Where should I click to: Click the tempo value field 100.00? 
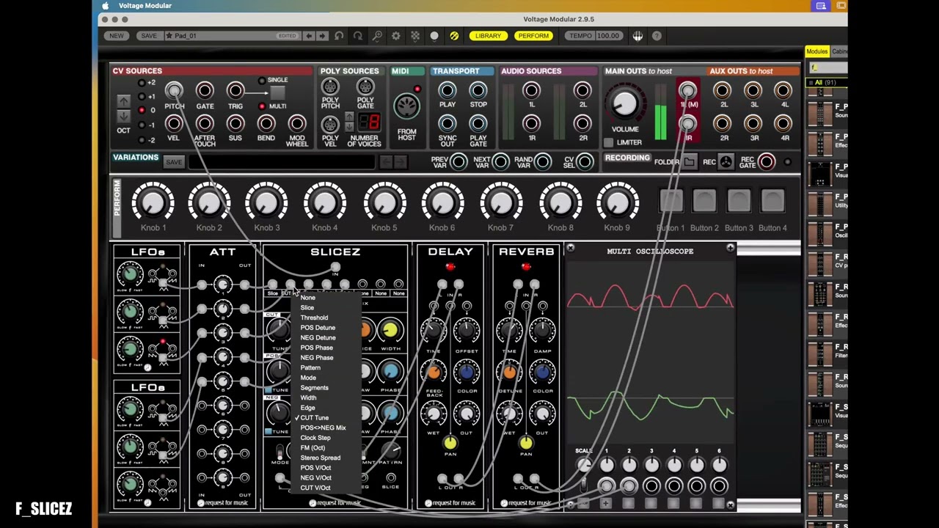[608, 36]
